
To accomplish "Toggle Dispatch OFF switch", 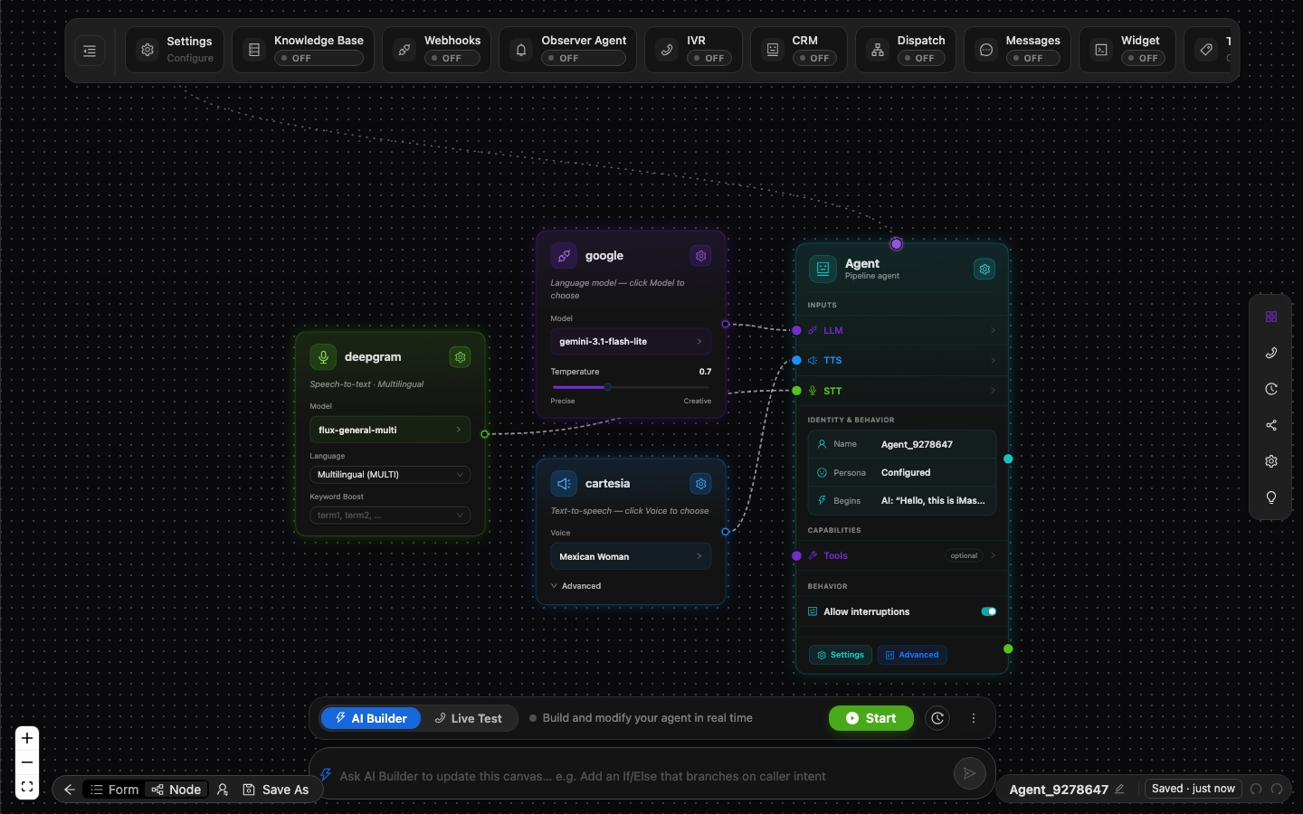I will coord(921,58).
